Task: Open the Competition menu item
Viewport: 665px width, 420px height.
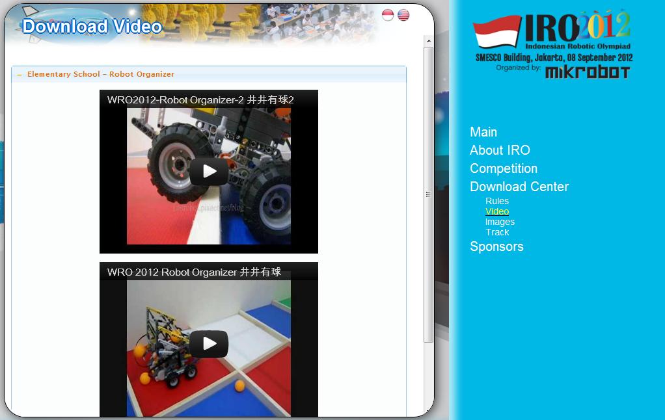Action: point(504,168)
